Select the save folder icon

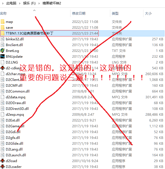pos(2,28)
